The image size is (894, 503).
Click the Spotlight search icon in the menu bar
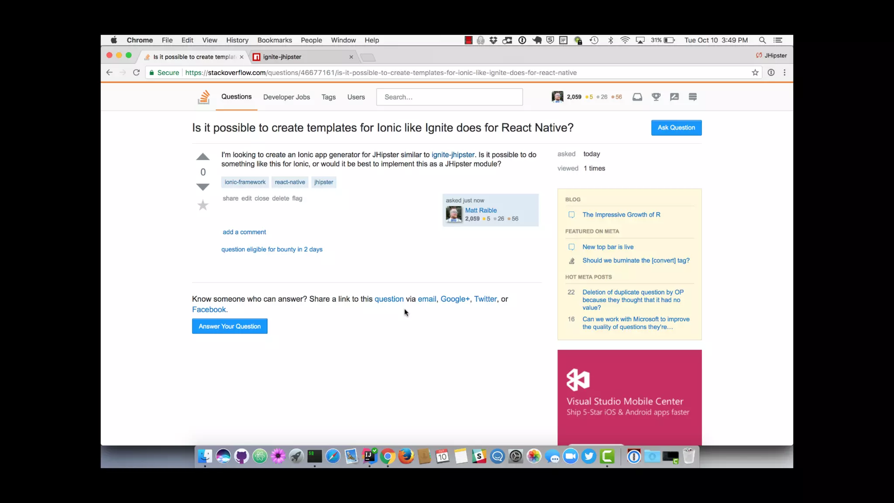(762, 40)
